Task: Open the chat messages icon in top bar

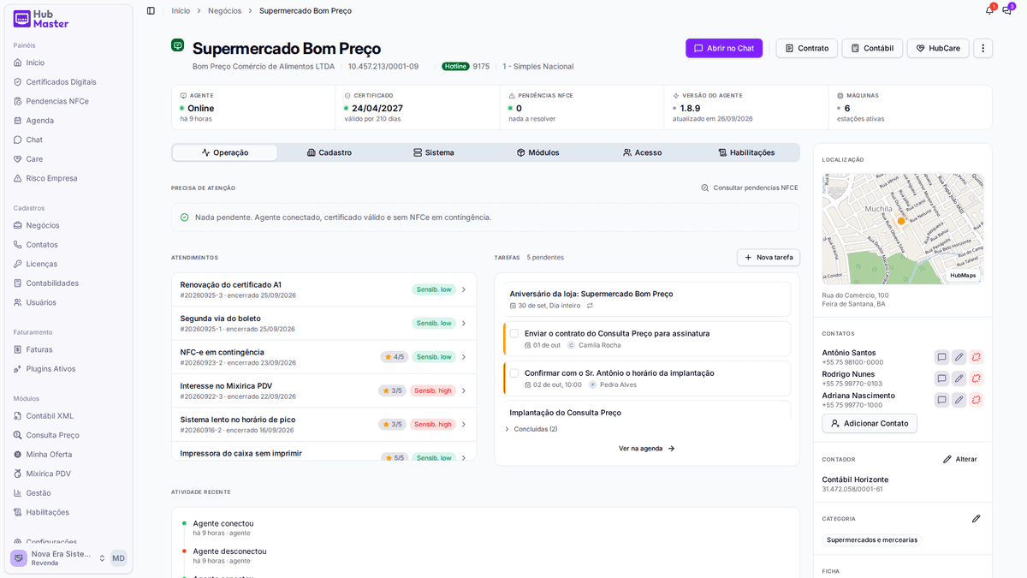Action: 1007,10
